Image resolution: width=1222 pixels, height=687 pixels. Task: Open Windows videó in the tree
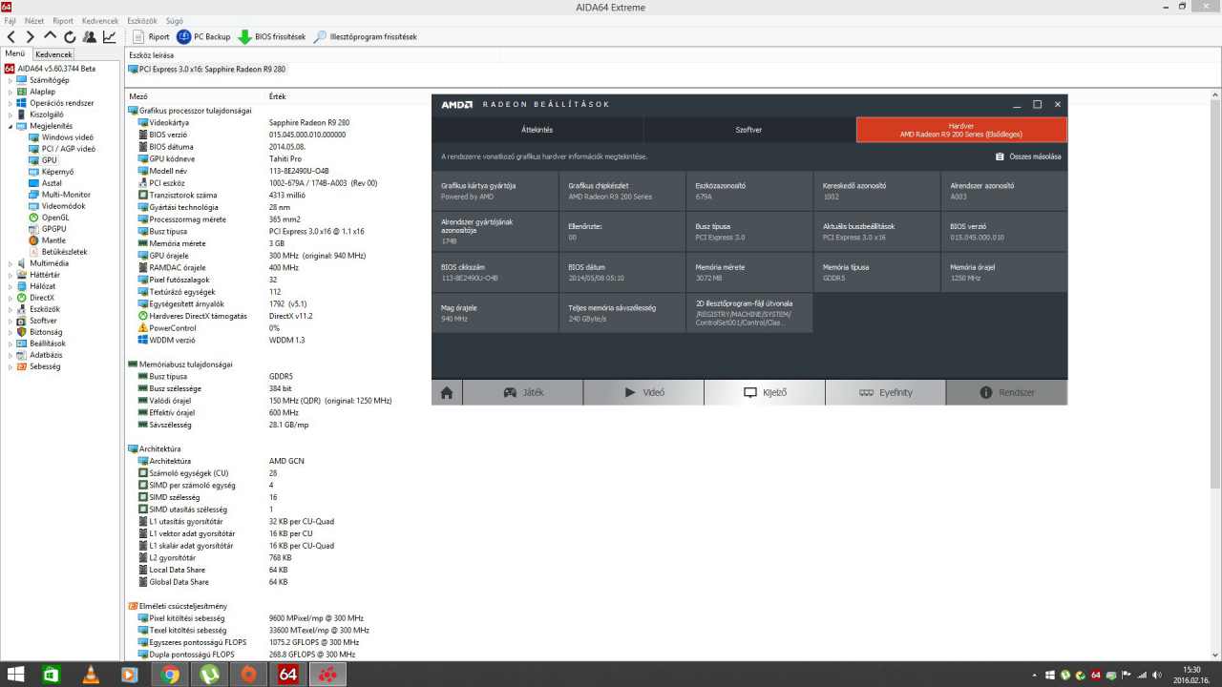67,137
